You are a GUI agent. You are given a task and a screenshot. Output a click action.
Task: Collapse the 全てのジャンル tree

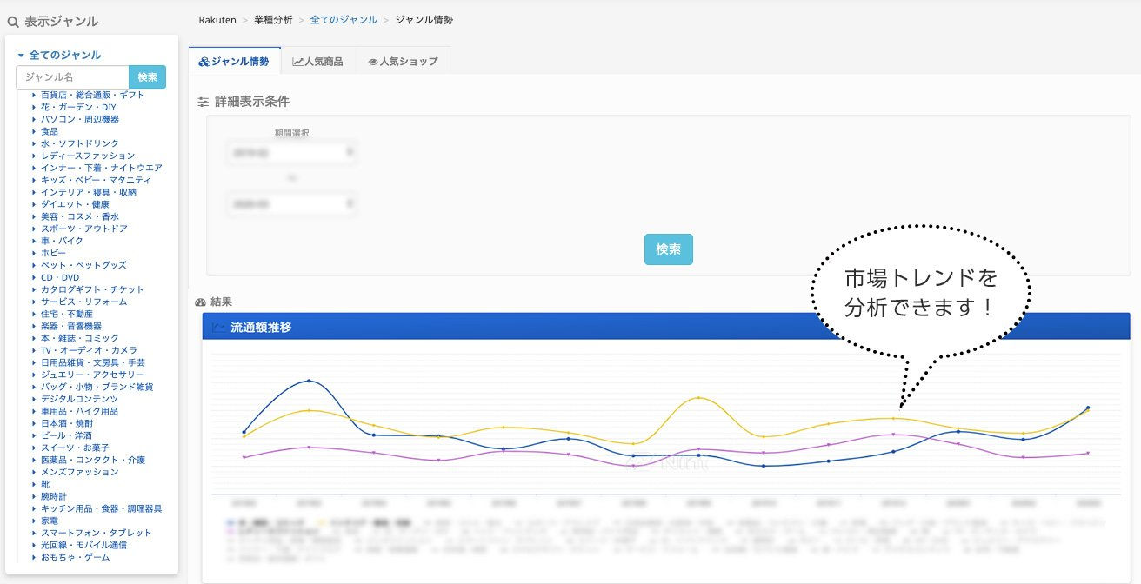(21, 55)
